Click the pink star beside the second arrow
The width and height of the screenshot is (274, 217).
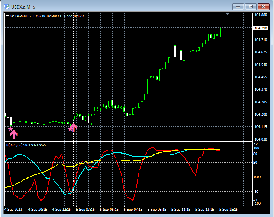click(70, 129)
